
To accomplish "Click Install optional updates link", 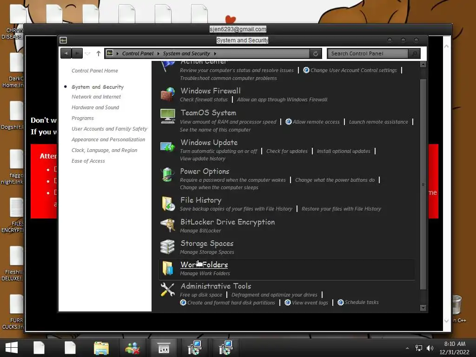I will pyautogui.click(x=344, y=151).
